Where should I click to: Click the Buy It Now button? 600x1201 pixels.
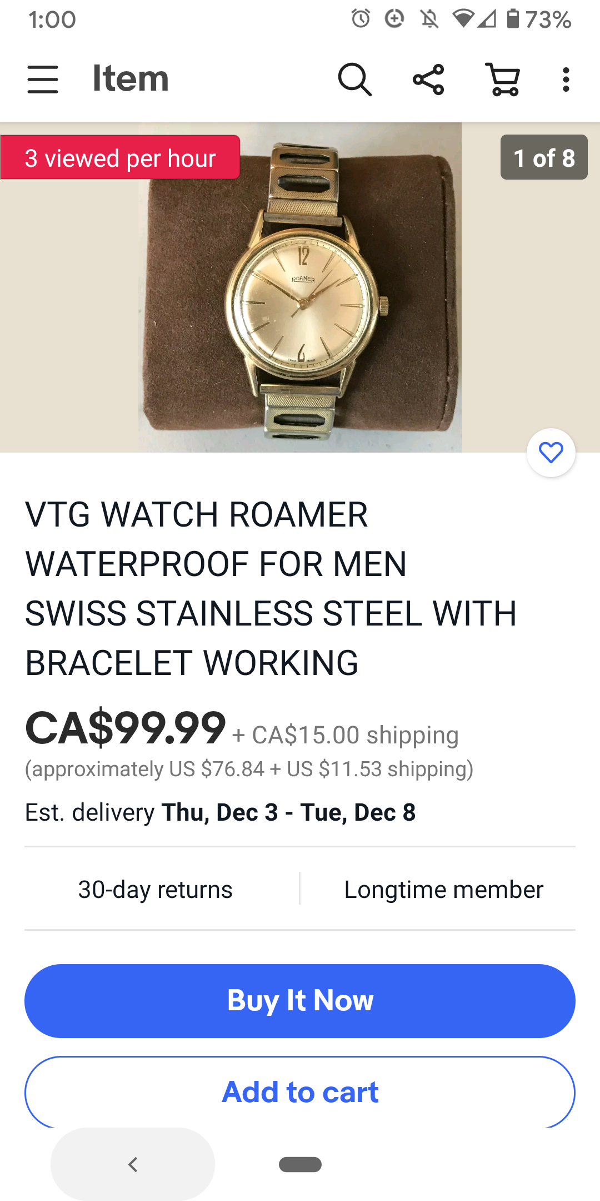tap(300, 1001)
